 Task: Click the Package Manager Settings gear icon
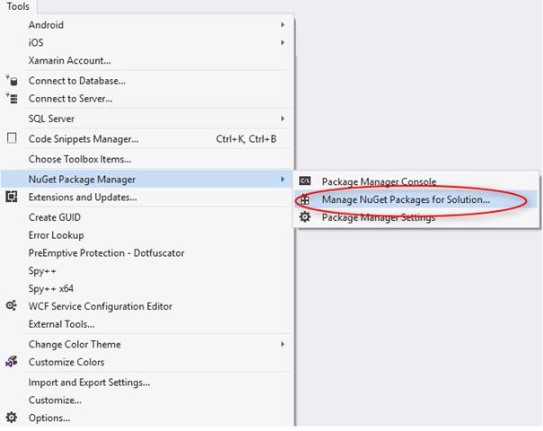click(x=305, y=217)
